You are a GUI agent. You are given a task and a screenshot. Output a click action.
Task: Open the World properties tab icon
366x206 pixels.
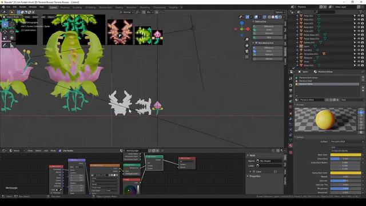click(291, 107)
